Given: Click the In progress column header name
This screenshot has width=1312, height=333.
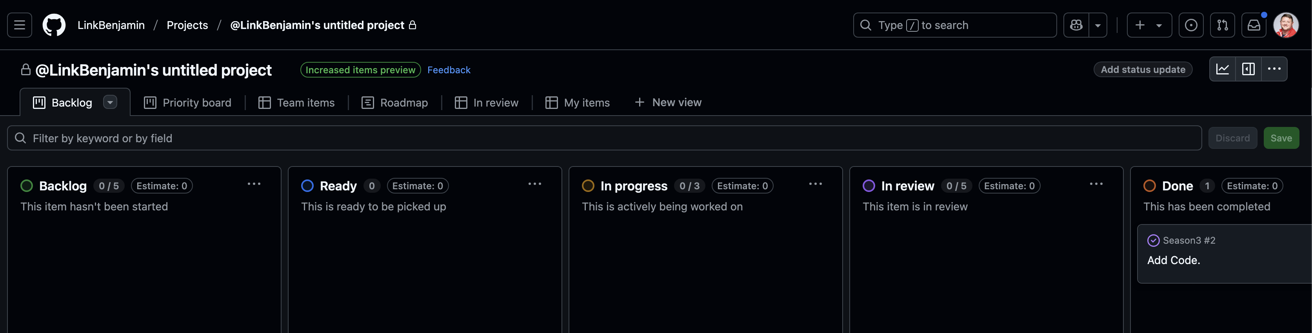Looking at the screenshot, I should [x=634, y=186].
